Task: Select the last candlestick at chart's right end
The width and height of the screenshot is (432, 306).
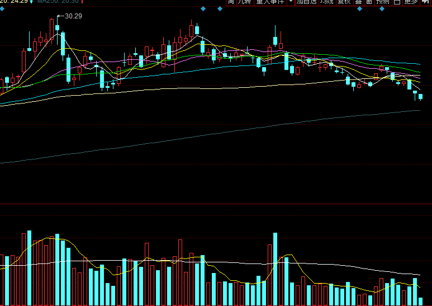Action: point(420,97)
